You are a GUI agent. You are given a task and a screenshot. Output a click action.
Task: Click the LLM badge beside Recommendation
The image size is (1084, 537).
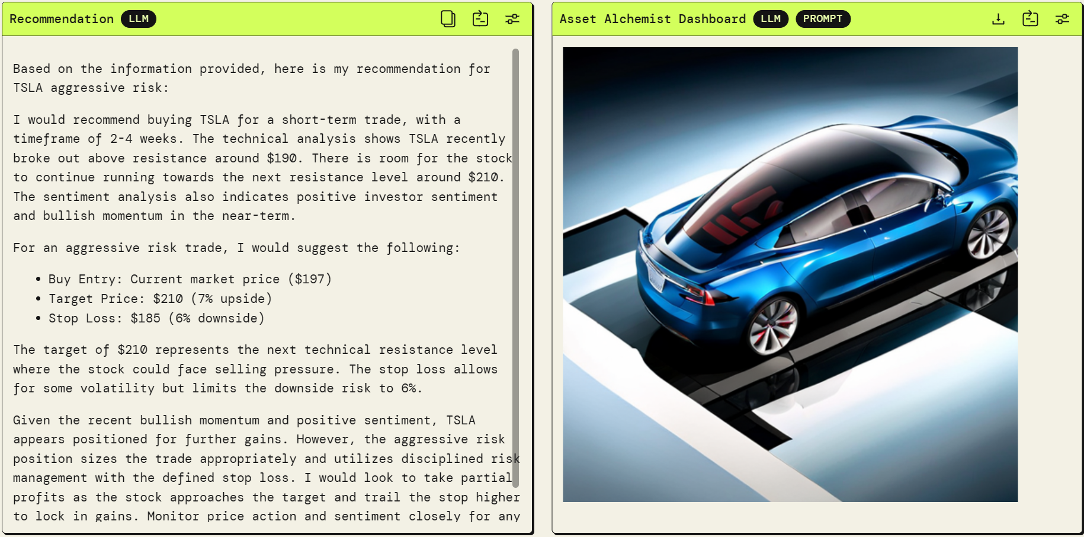pos(139,19)
